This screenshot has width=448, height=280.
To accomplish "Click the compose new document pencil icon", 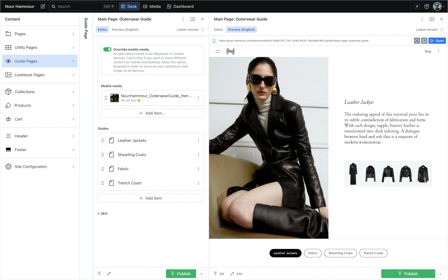I will click(x=43, y=6).
